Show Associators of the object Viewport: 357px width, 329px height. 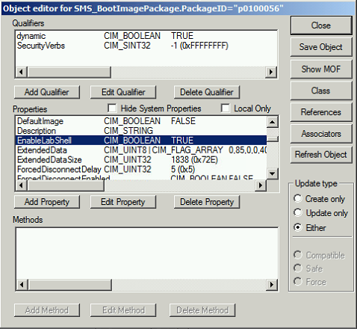[x=321, y=134]
